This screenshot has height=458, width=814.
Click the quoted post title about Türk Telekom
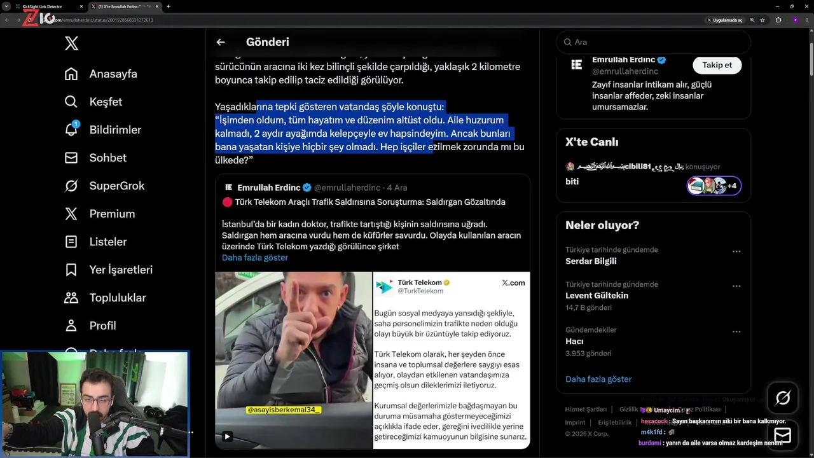point(370,202)
